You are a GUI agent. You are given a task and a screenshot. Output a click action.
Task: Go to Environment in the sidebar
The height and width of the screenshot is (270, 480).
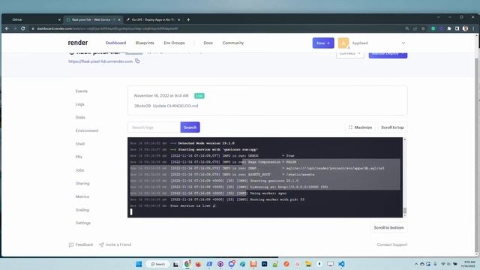click(87, 130)
